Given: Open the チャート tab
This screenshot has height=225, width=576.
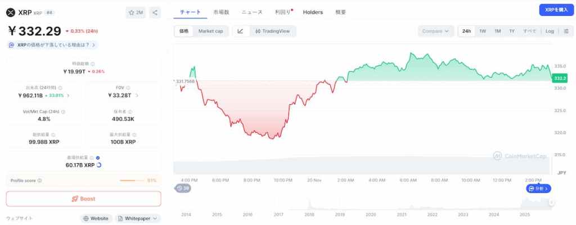Looking at the screenshot, I should 190,12.
